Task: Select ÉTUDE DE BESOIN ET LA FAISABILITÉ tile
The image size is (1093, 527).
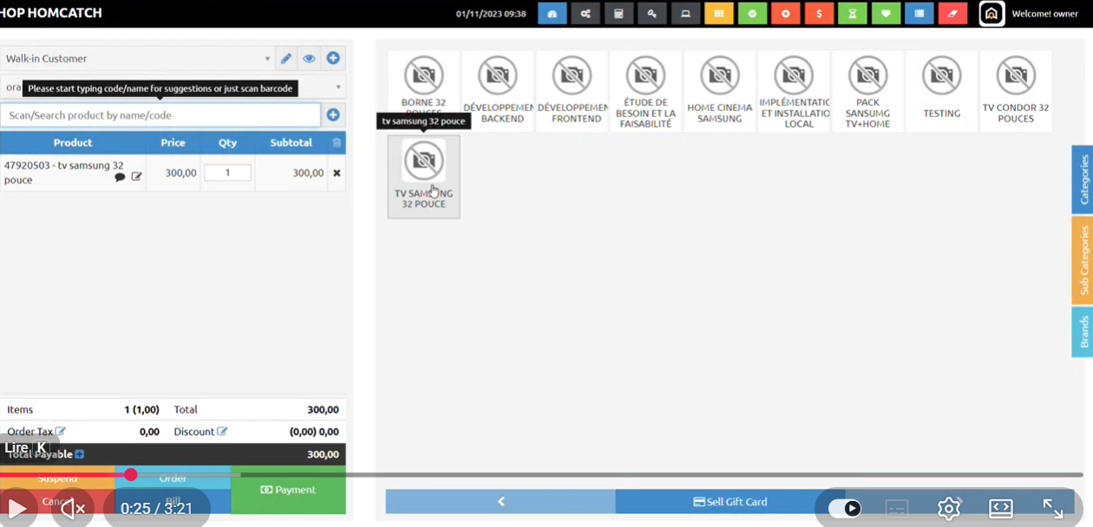Action: pos(645,91)
